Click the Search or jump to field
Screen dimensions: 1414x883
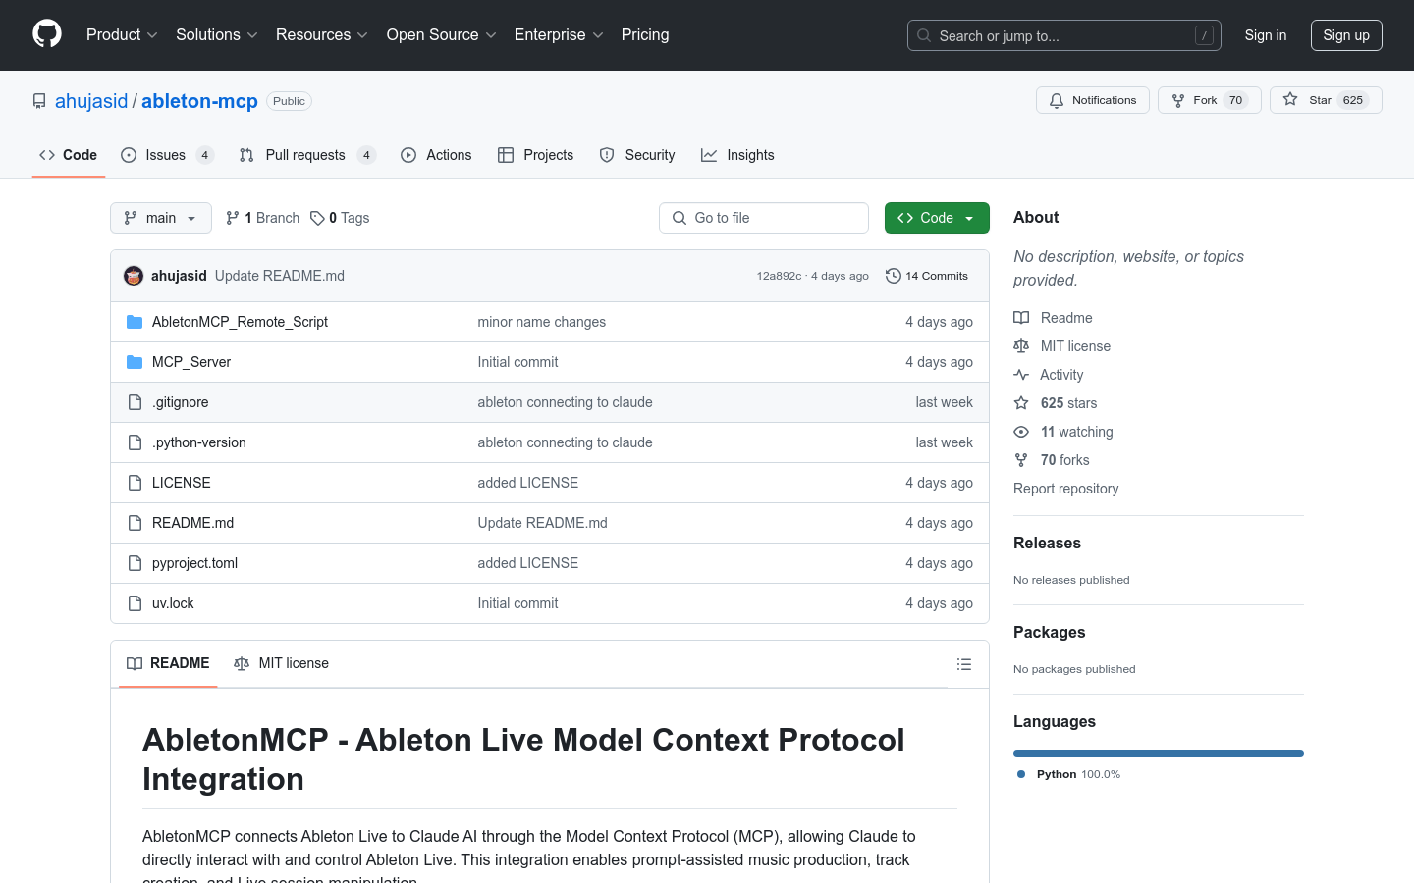pos(1064,35)
